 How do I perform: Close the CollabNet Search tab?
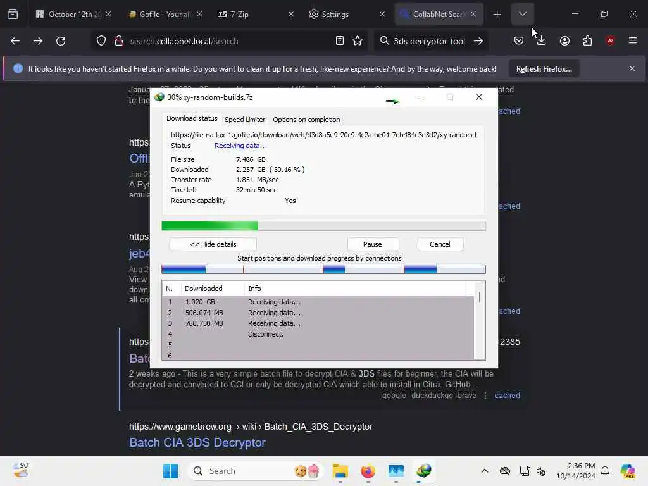pyautogui.click(x=473, y=15)
